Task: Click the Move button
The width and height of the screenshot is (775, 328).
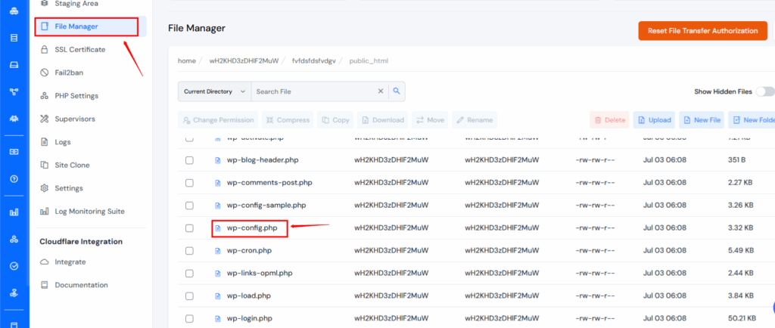Action: pos(430,120)
